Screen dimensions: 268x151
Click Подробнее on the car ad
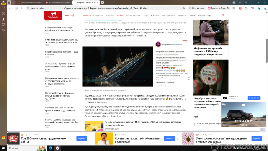coord(254,98)
